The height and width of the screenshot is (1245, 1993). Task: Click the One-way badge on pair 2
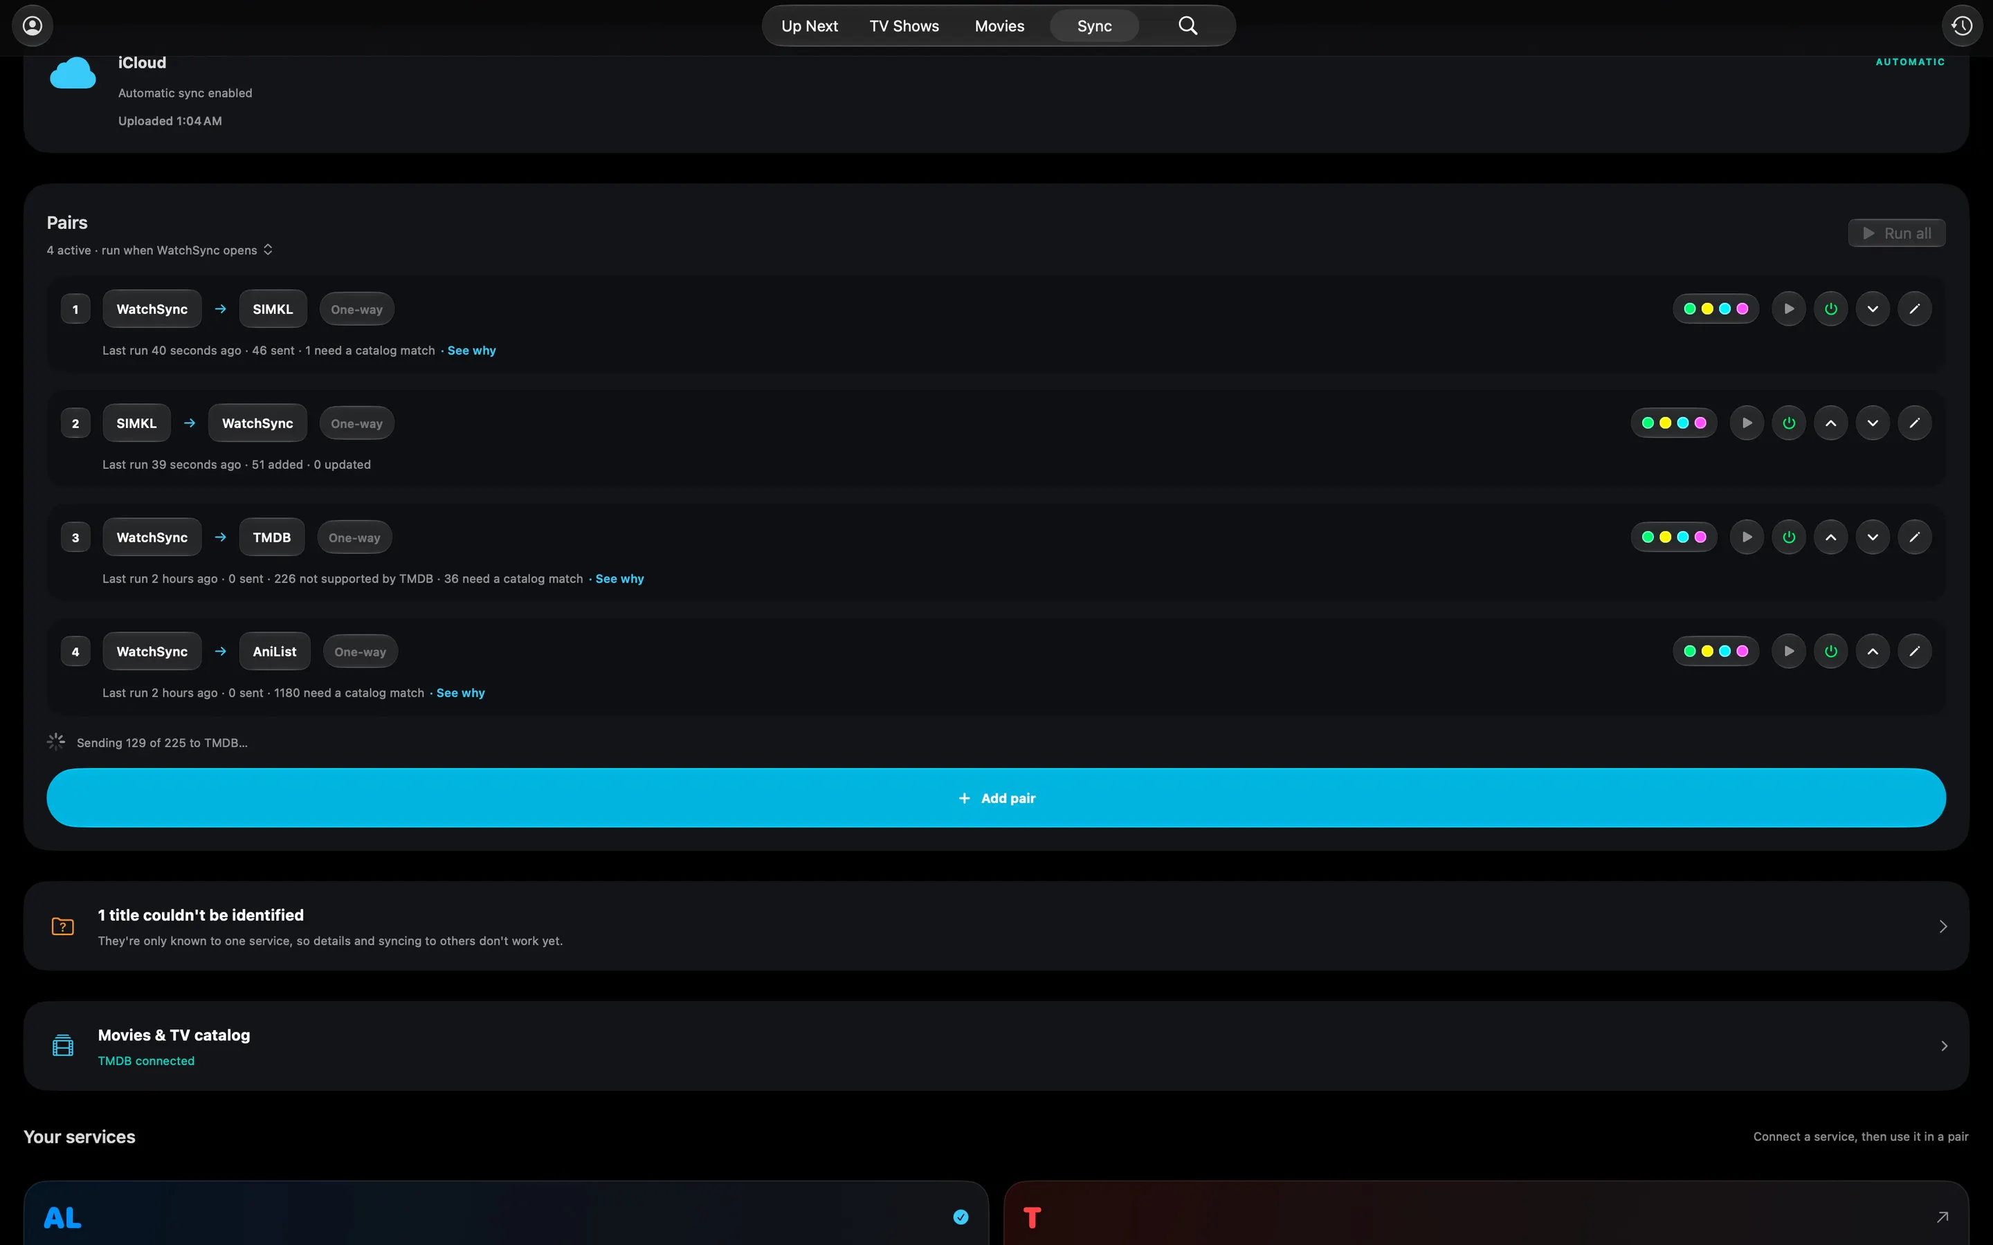tap(356, 423)
